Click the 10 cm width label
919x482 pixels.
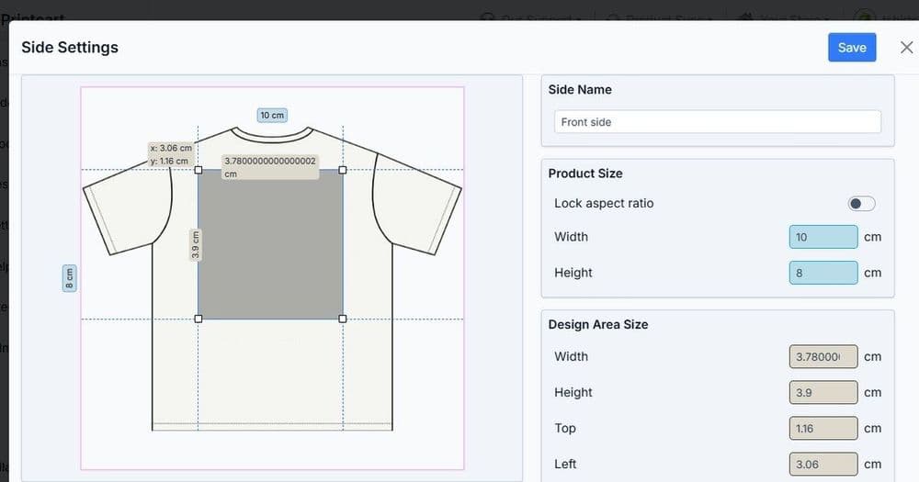[x=272, y=116]
